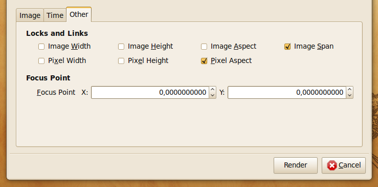378x187 pixels.
Task: Click the Cancel button
Action: [344, 165]
